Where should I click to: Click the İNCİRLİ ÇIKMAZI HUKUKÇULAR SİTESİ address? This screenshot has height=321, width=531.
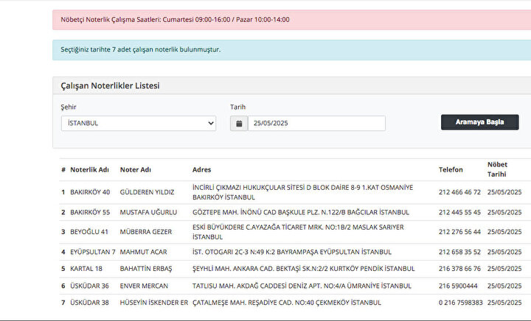302,192
